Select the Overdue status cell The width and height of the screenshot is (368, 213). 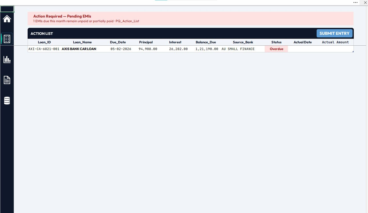pos(276,49)
